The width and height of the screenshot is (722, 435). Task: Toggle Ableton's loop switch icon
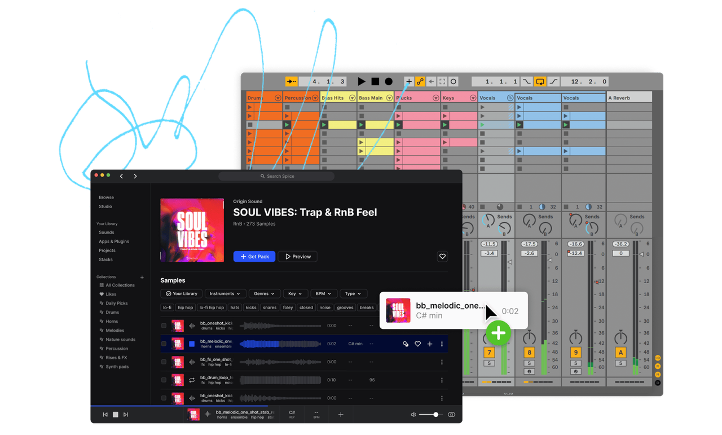540,82
